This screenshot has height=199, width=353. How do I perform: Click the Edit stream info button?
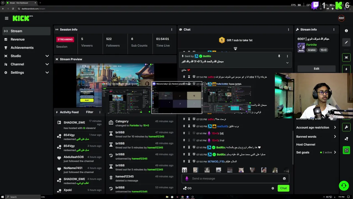coord(316,69)
